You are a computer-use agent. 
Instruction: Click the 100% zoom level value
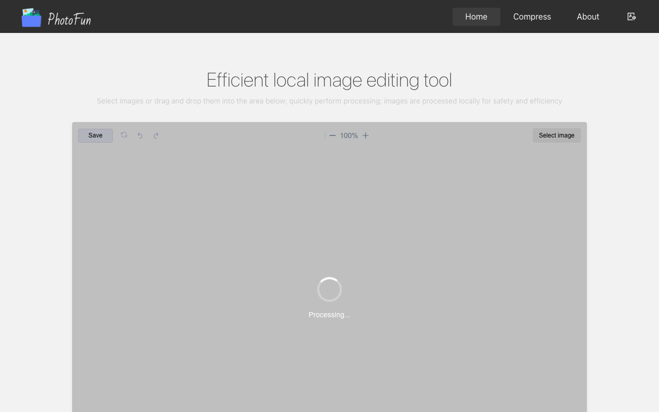[349, 135]
